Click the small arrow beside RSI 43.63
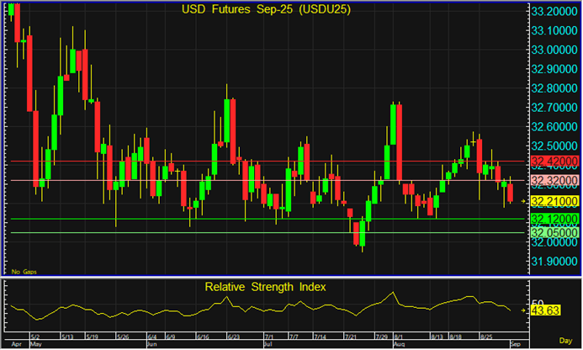Viewport: 583px width, 350px height. [x=523, y=310]
